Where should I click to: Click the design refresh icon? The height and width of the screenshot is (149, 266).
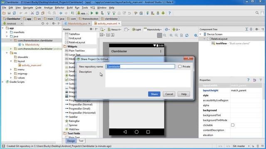click(187, 35)
